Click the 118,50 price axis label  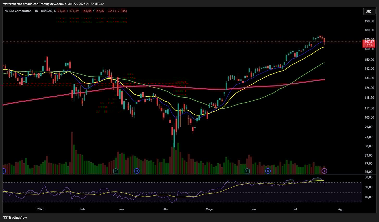coord(369,98)
